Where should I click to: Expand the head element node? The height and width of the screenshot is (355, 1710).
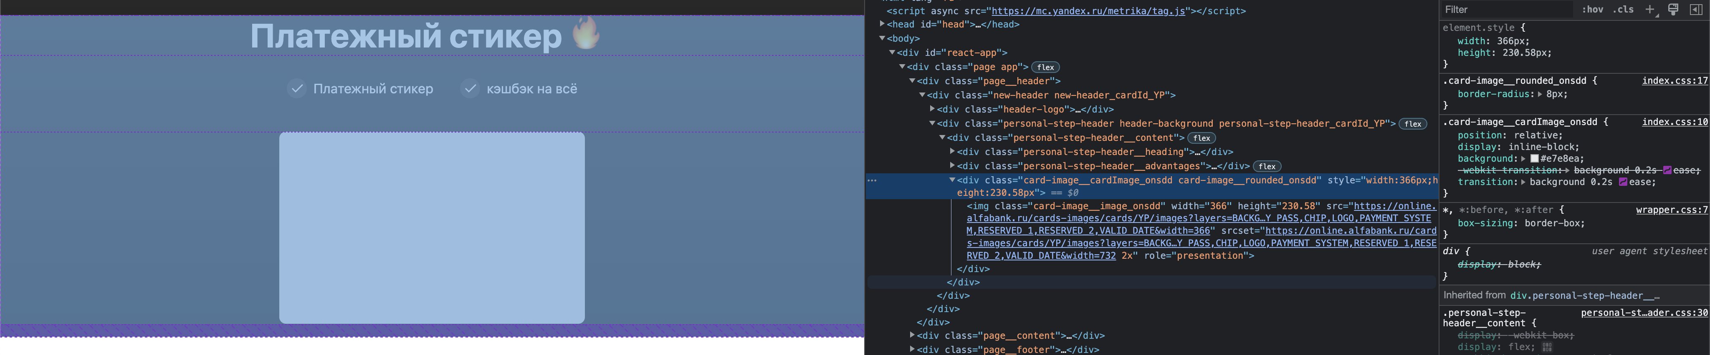coord(882,24)
